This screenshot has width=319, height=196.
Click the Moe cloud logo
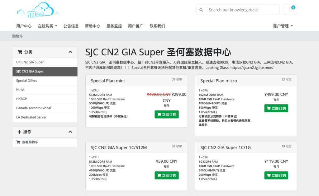(x=38, y=10)
